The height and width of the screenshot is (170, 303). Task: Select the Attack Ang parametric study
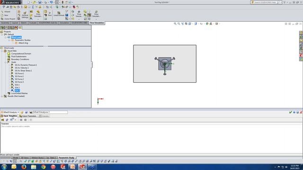tap(23, 43)
